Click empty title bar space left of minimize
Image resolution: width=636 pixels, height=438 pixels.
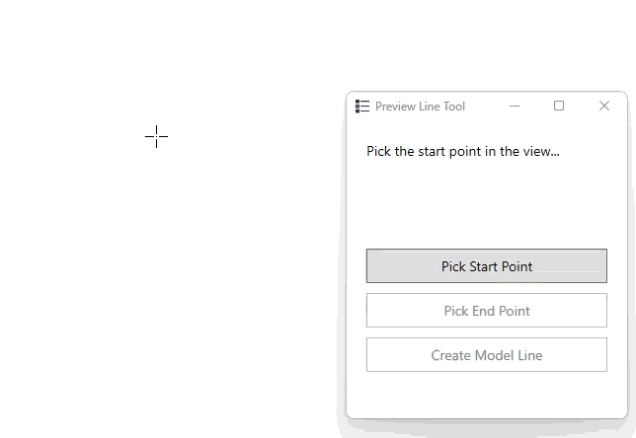pyautogui.click(x=484, y=107)
